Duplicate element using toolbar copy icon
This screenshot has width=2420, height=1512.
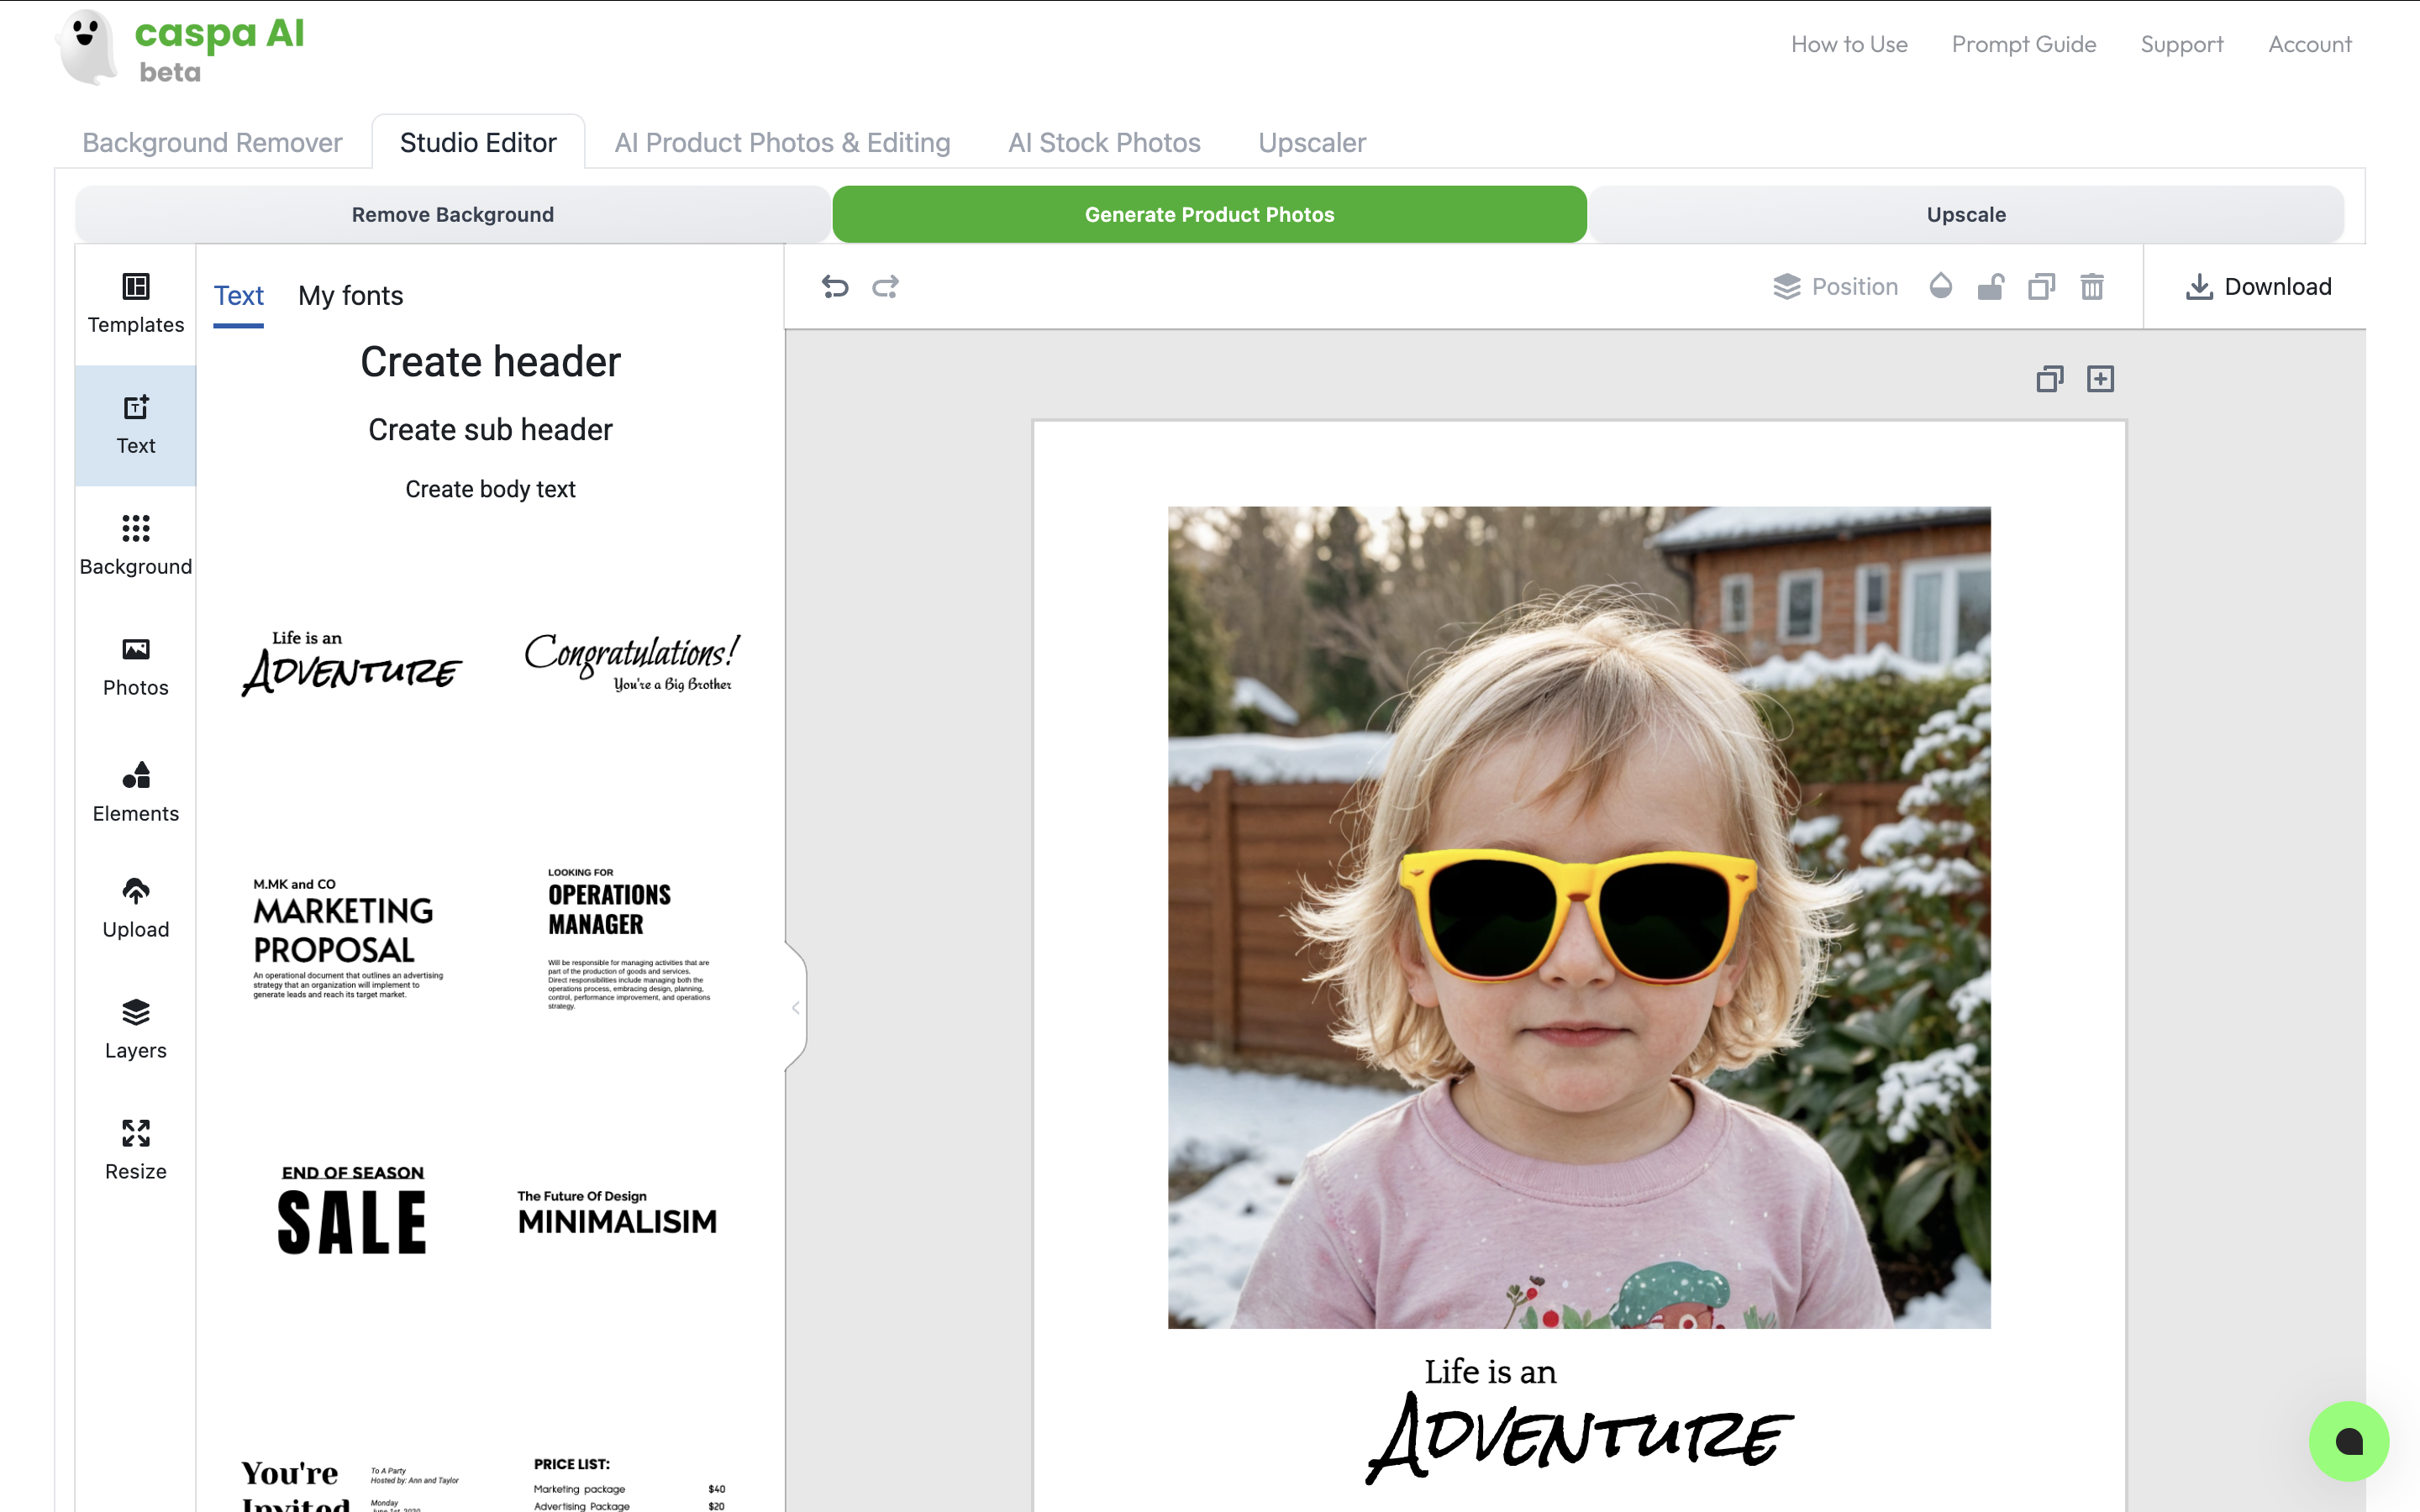point(2041,287)
